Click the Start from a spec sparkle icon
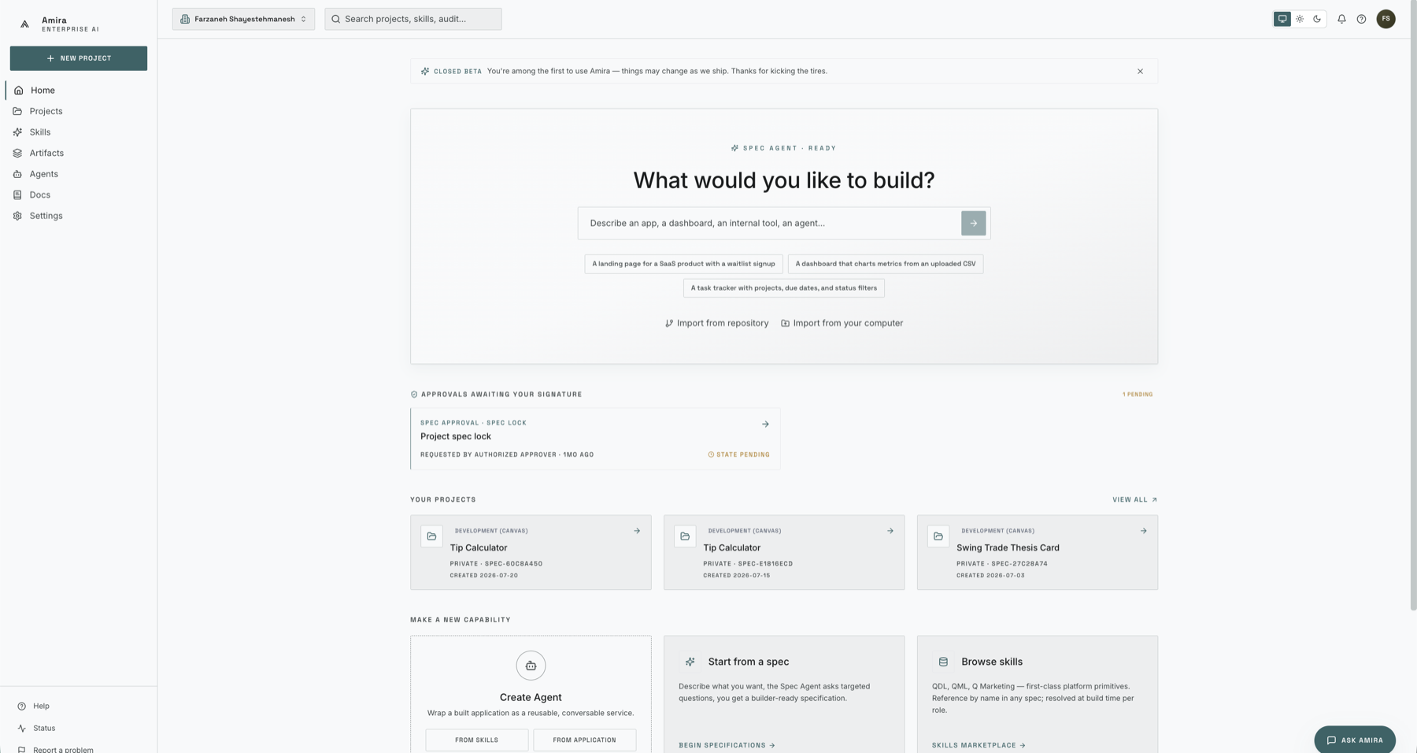 (690, 662)
